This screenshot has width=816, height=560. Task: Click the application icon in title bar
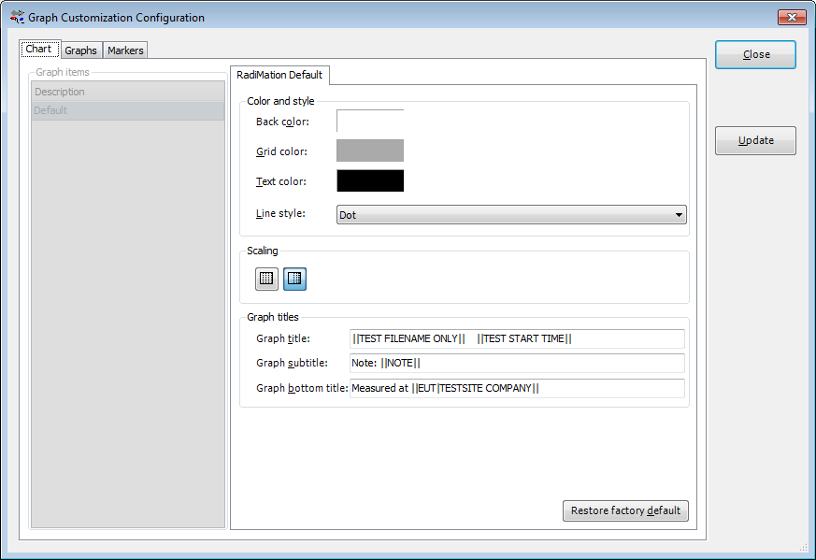click(17, 17)
